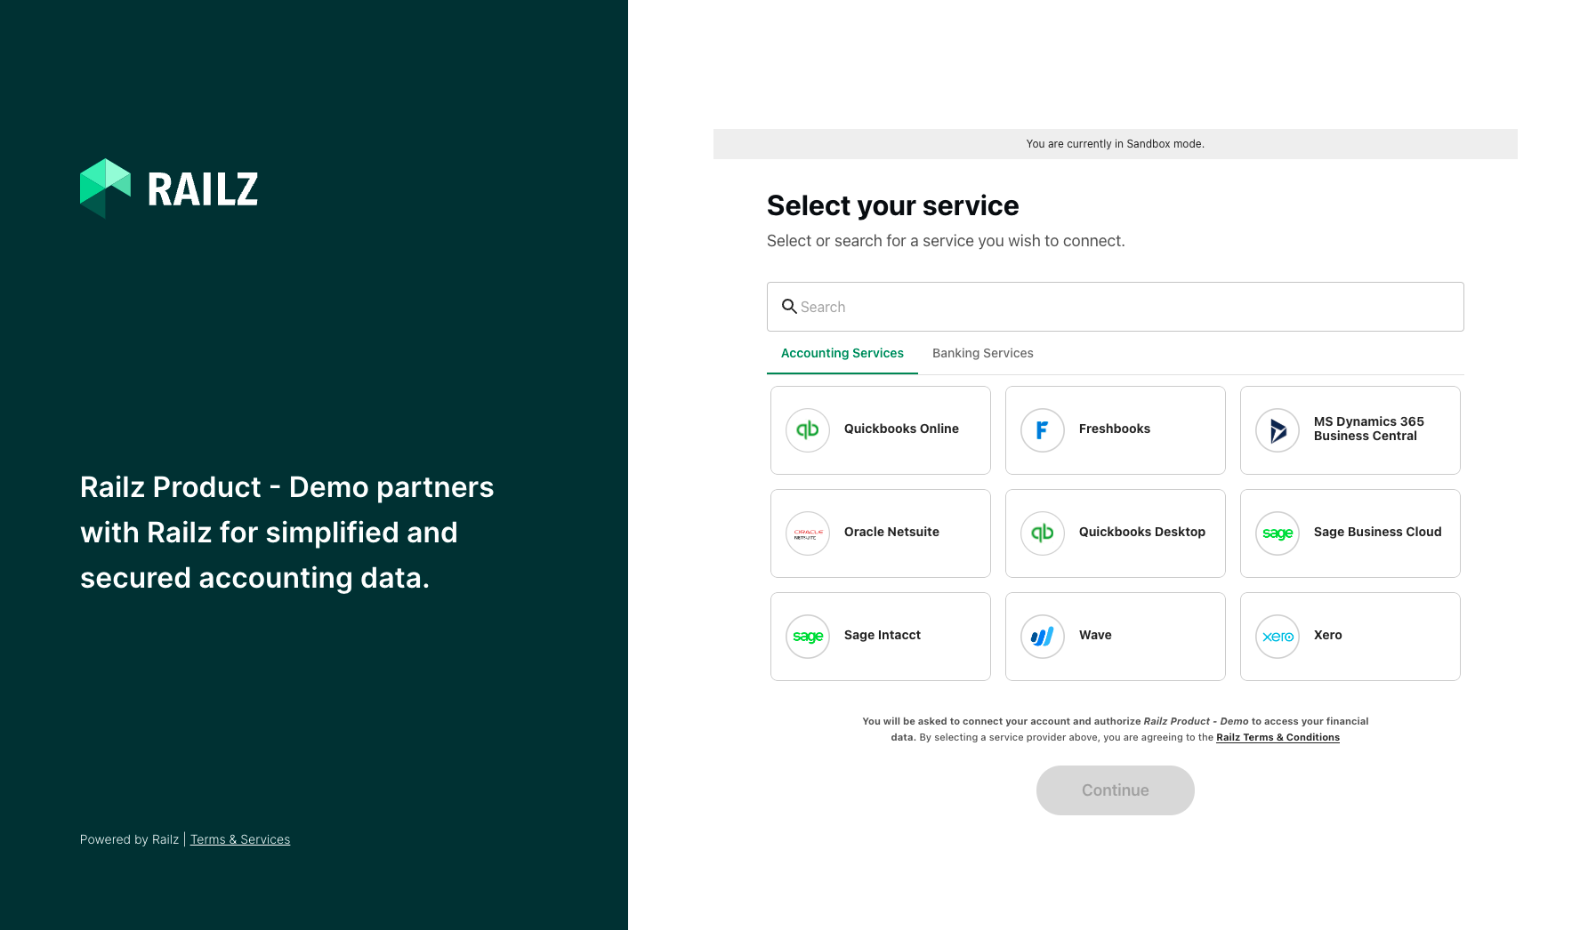This screenshot has height=930, width=1580.
Task: Click the Oracle Netsuite logo icon
Action: pyautogui.click(x=808, y=533)
